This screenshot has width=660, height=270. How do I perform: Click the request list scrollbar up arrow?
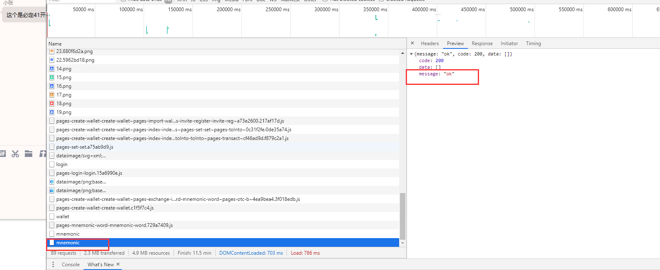pyautogui.click(x=402, y=53)
